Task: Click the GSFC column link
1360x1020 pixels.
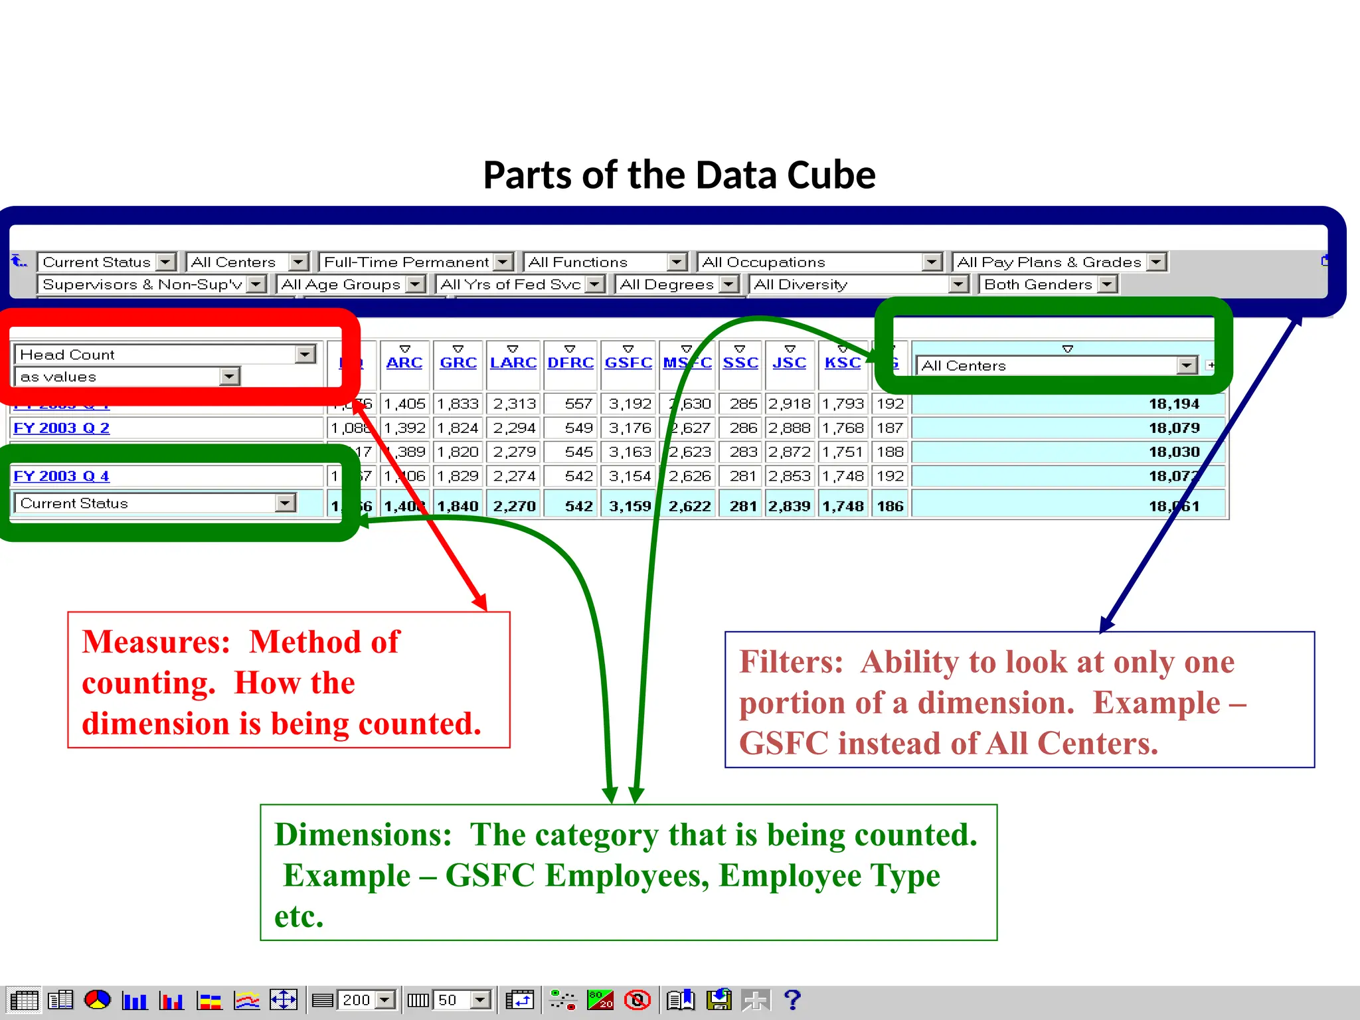Action: pyautogui.click(x=628, y=363)
